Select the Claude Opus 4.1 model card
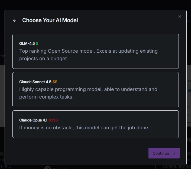This screenshot has width=191, height=169. [95, 124]
